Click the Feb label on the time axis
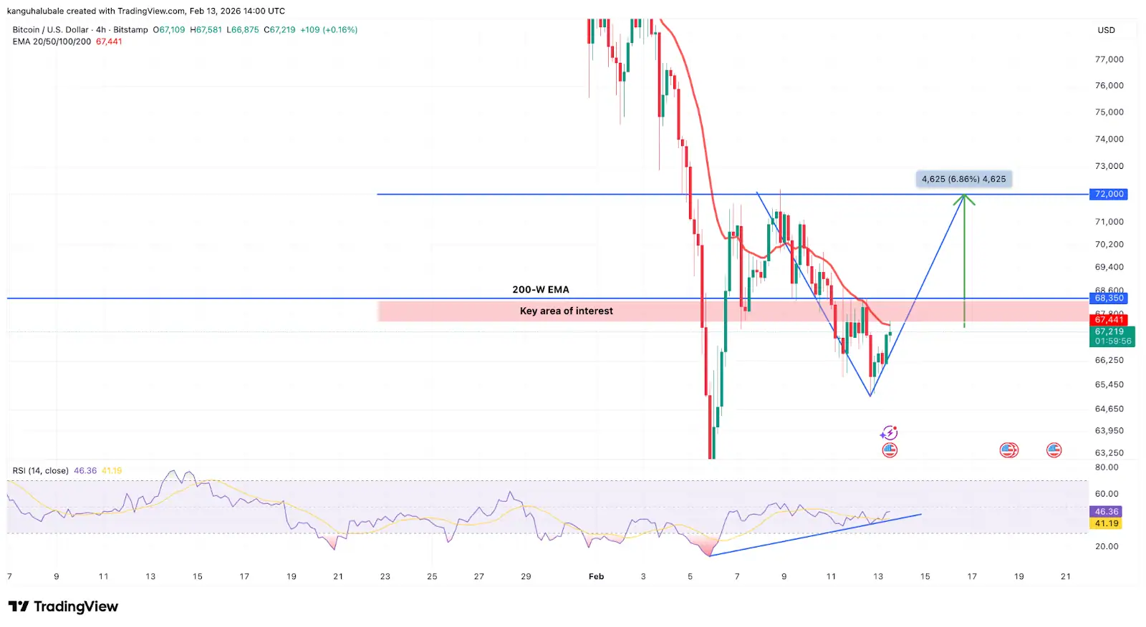This screenshot has width=1146, height=627. (596, 576)
